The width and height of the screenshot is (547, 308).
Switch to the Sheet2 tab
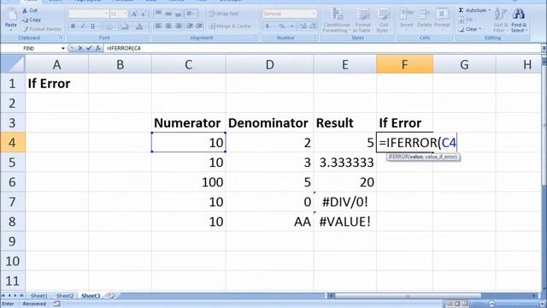pyautogui.click(x=65, y=296)
